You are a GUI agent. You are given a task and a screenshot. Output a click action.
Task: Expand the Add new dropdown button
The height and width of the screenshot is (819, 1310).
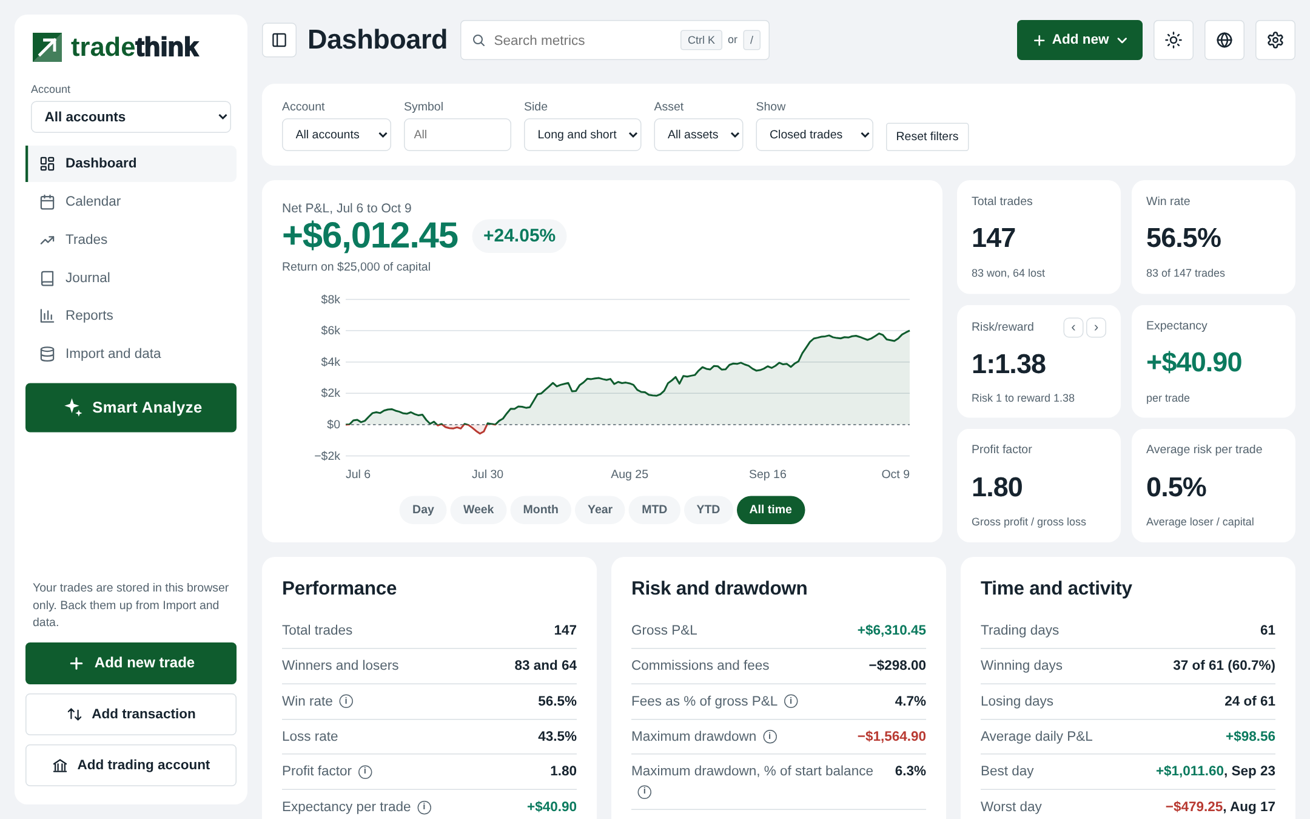click(x=1080, y=40)
